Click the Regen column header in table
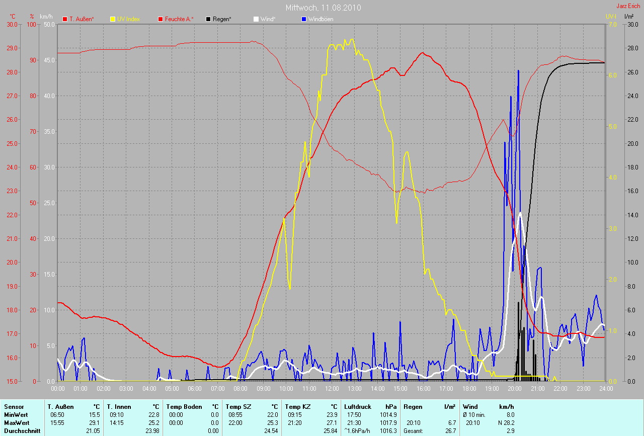The image size is (644, 436). pos(413,406)
